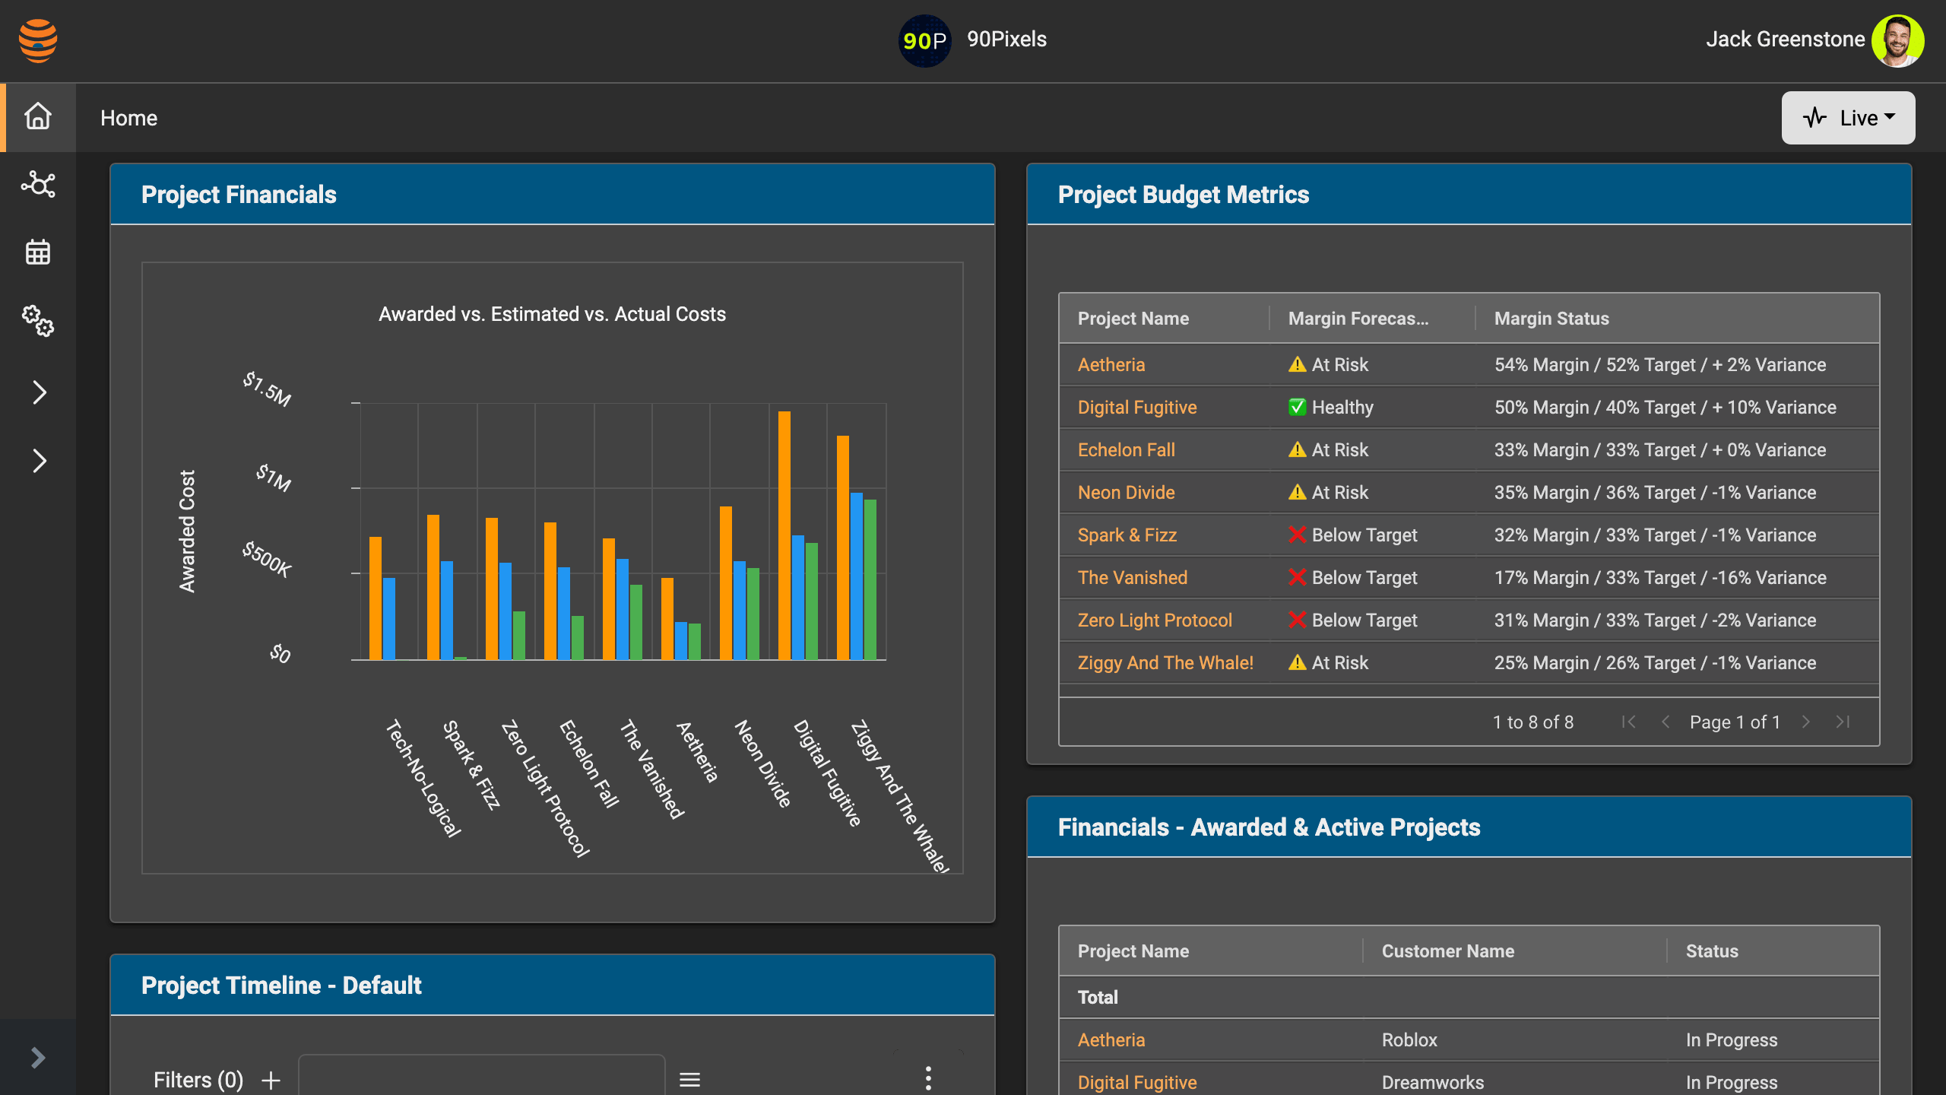
Task: Click Jack Greenstone's profile avatar
Action: pyautogui.click(x=1897, y=40)
